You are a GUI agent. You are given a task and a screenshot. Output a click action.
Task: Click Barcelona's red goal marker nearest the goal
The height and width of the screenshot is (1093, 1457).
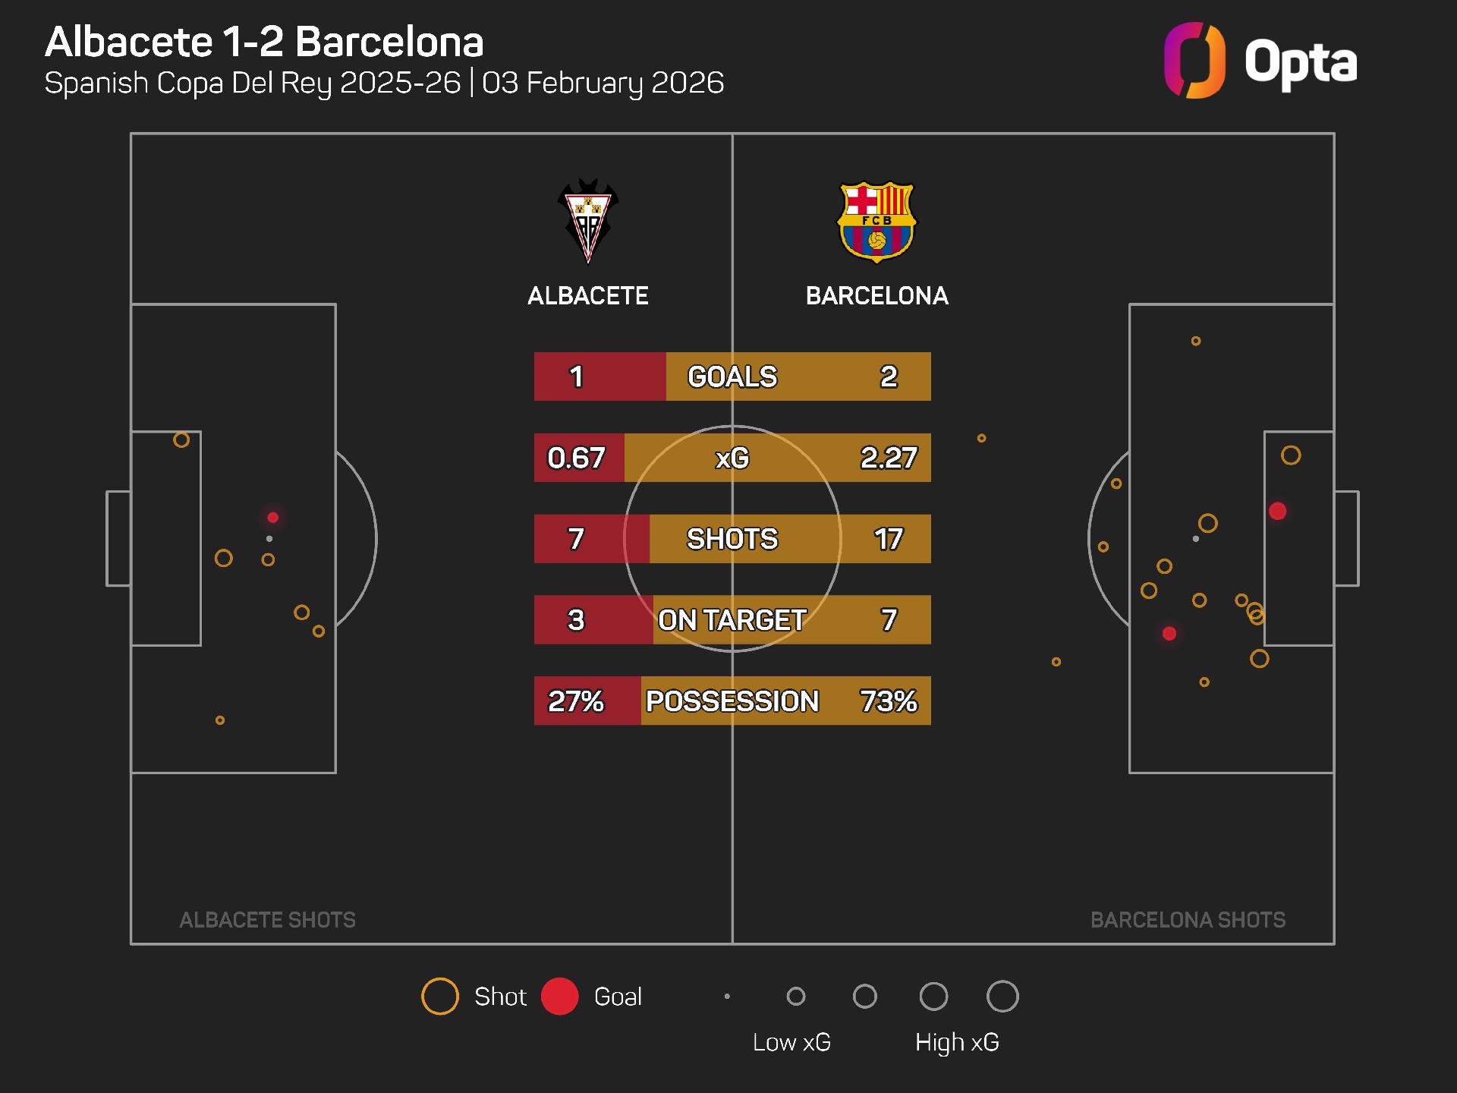click(1278, 512)
